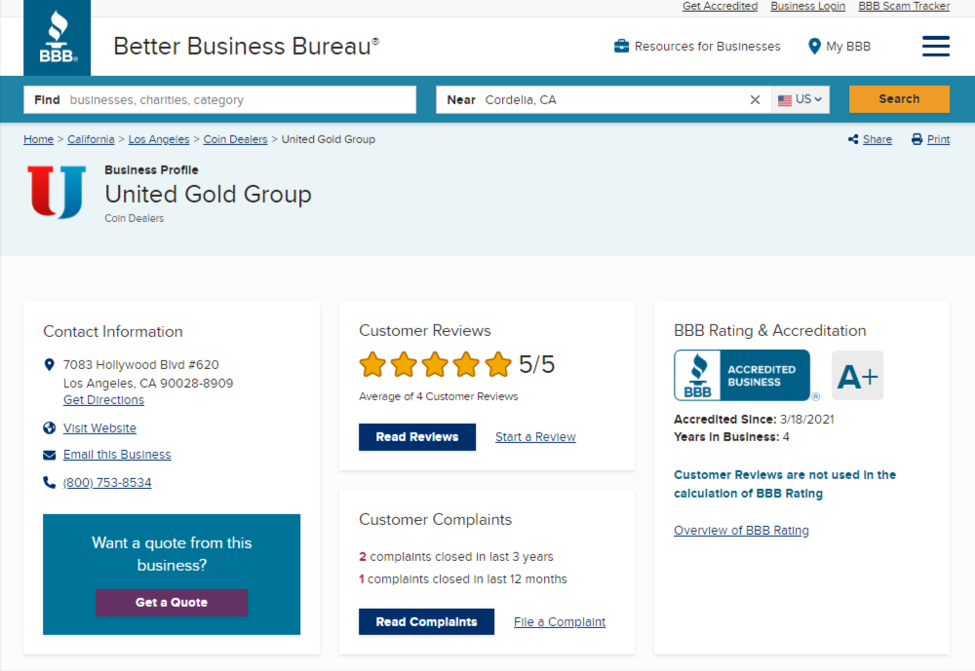Click the United Gold Group logo
The height and width of the screenshot is (671, 975).
pos(57,192)
